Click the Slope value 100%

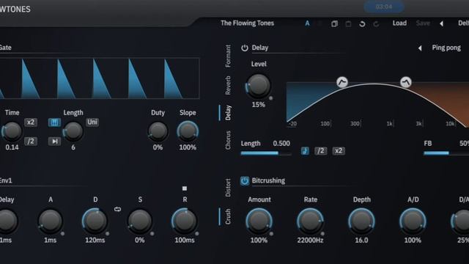188,147
